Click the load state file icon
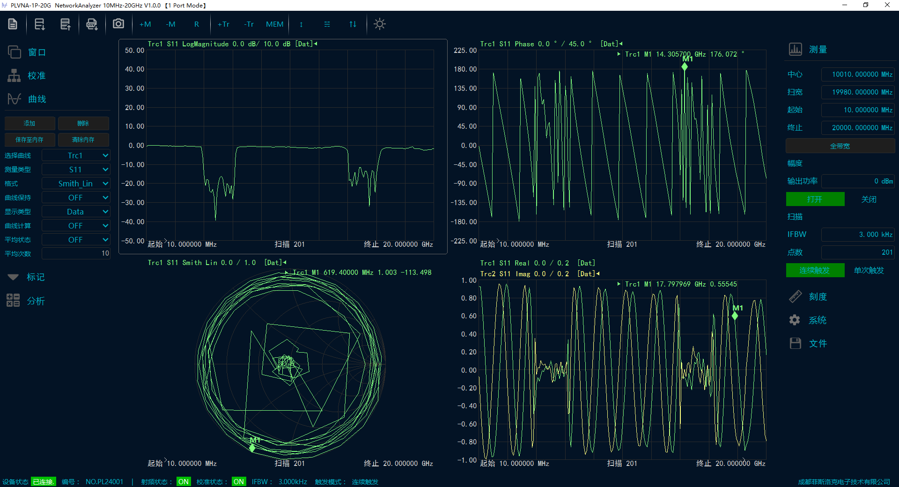Screen dimensions: 899x487 point(40,24)
